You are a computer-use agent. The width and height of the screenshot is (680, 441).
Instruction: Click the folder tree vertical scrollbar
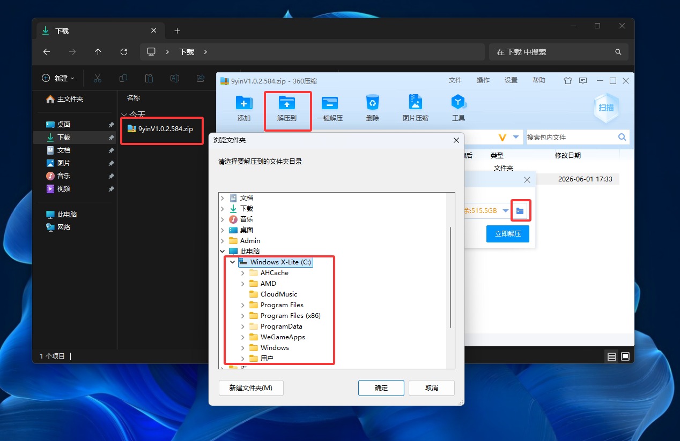pyautogui.click(x=450, y=277)
